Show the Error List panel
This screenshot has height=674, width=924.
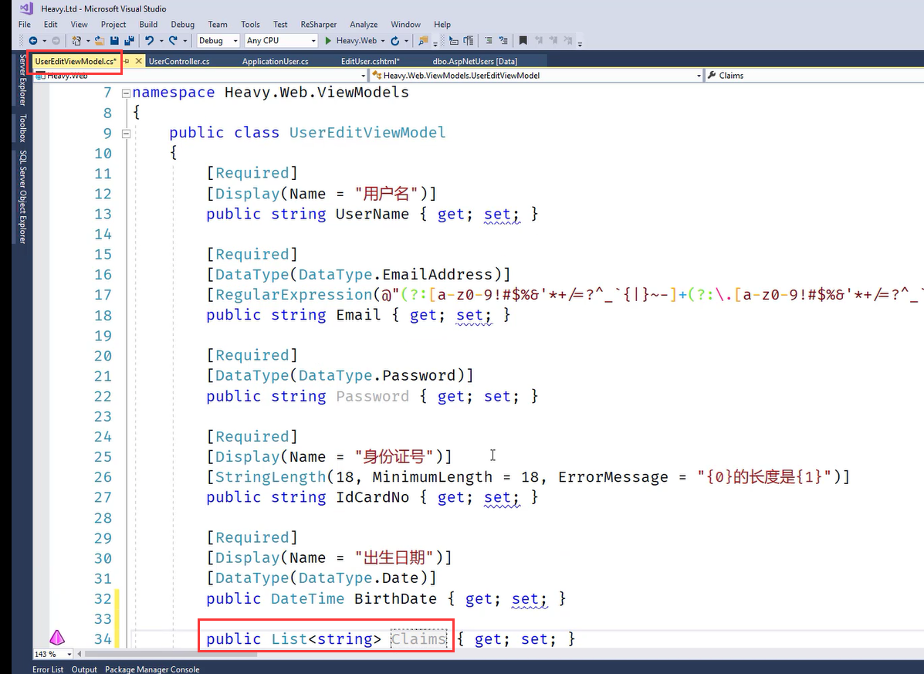click(48, 669)
